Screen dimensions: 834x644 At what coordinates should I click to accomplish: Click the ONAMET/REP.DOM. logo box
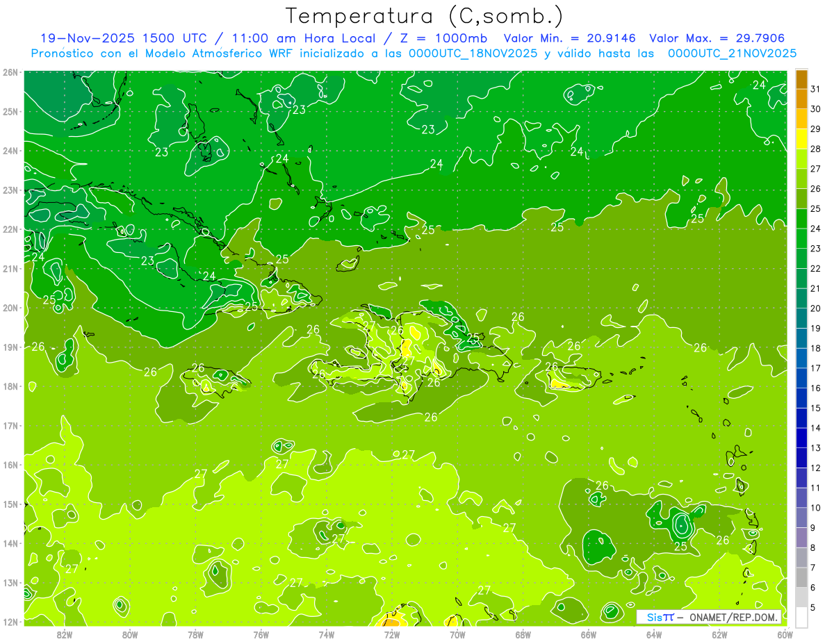(709, 617)
